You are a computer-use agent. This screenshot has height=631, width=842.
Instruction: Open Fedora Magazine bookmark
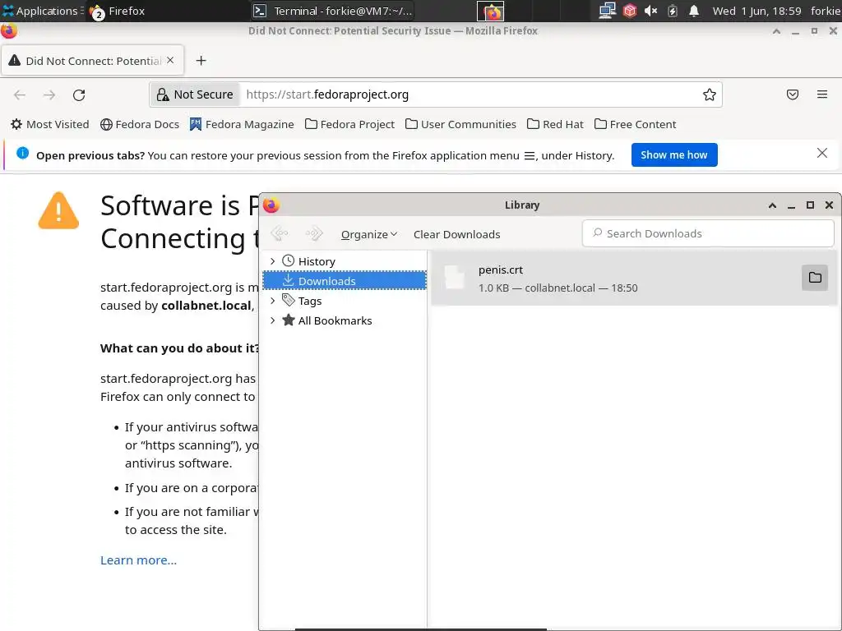(x=242, y=125)
